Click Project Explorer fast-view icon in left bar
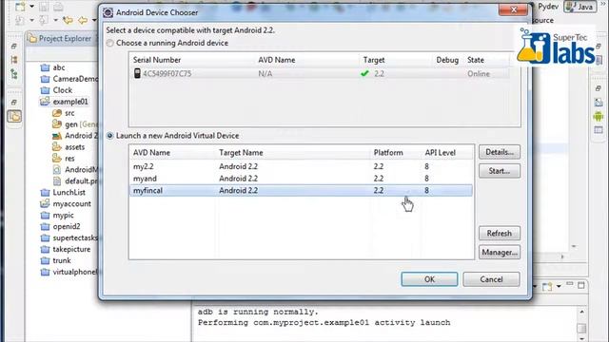 [x=14, y=116]
